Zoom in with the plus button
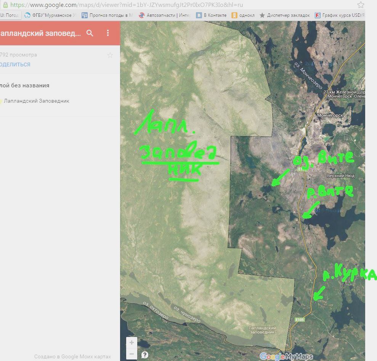Image resolution: width=377 pixels, height=361 pixels. tap(132, 342)
